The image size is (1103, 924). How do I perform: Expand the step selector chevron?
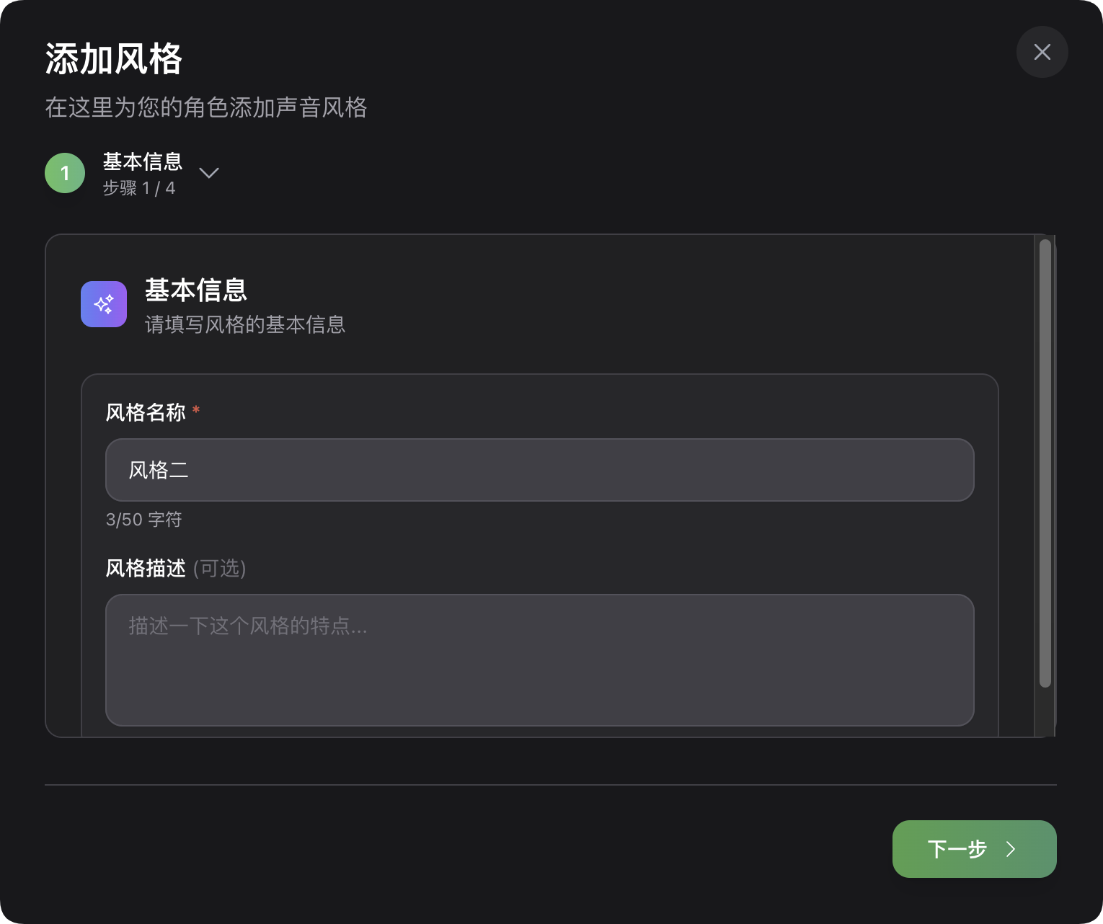point(209,173)
